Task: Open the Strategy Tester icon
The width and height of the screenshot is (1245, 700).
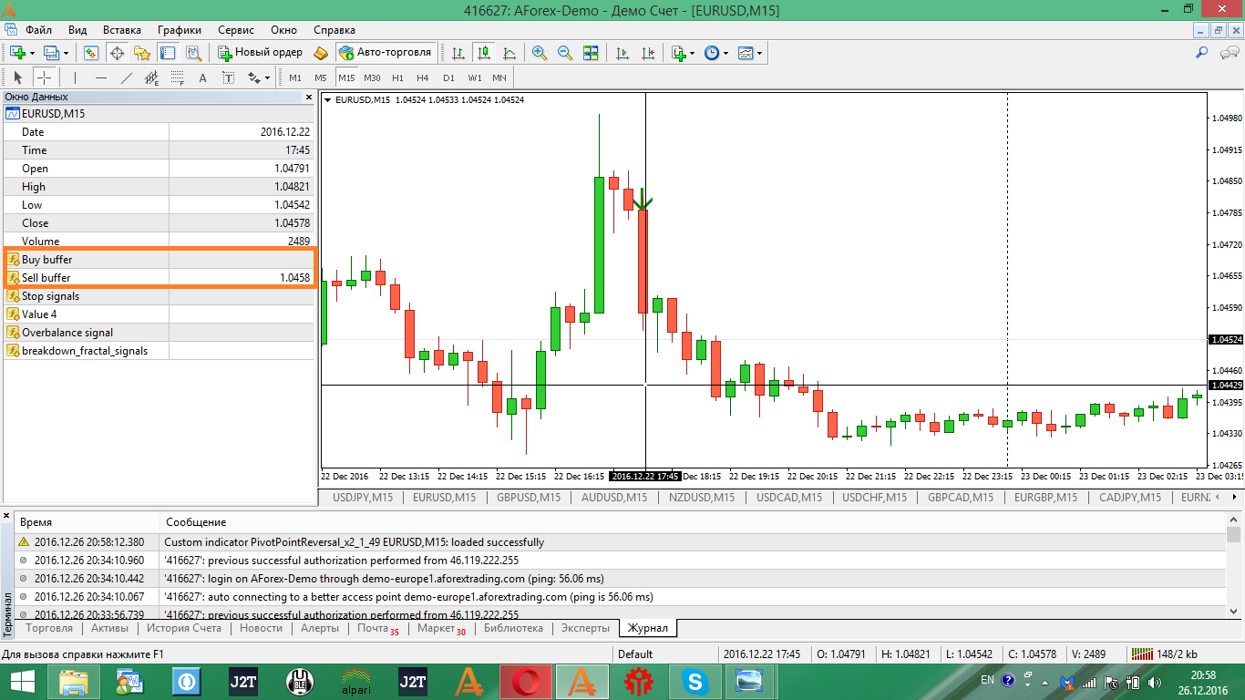Action: click(x=193, y=53)
